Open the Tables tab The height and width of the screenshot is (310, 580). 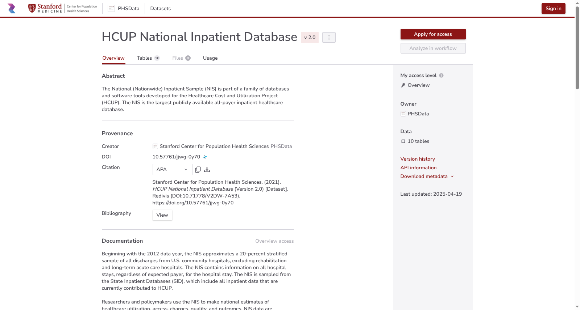click(148, 58)
